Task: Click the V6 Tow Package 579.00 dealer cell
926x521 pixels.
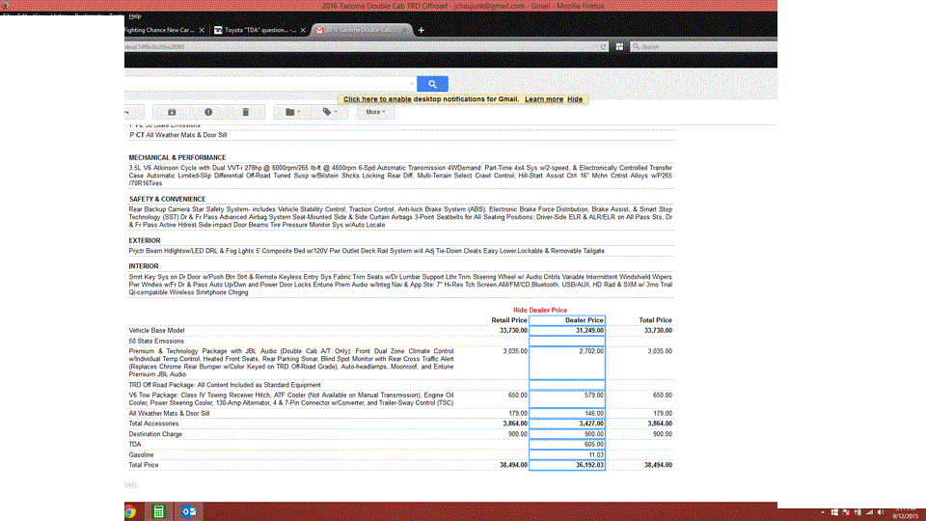Action: [567, 398]
